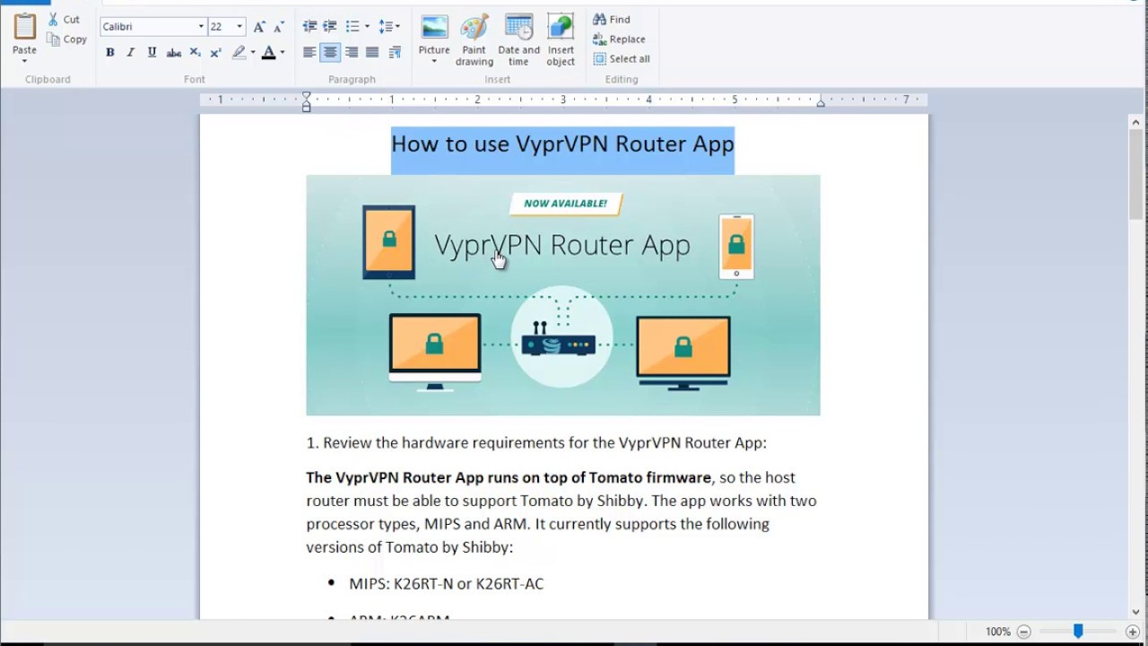This screenshot has height=646, width=1148.
Task: Toggle superscript formatting
Action: point(215,53)
